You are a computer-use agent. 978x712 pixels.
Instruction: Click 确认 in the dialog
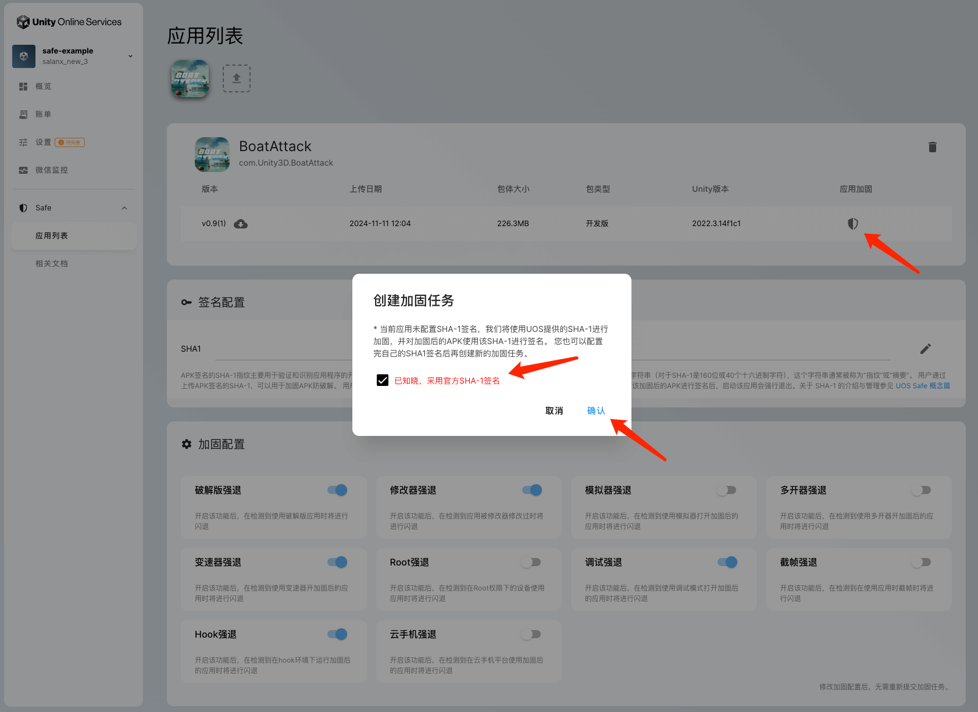click(596, 411)
